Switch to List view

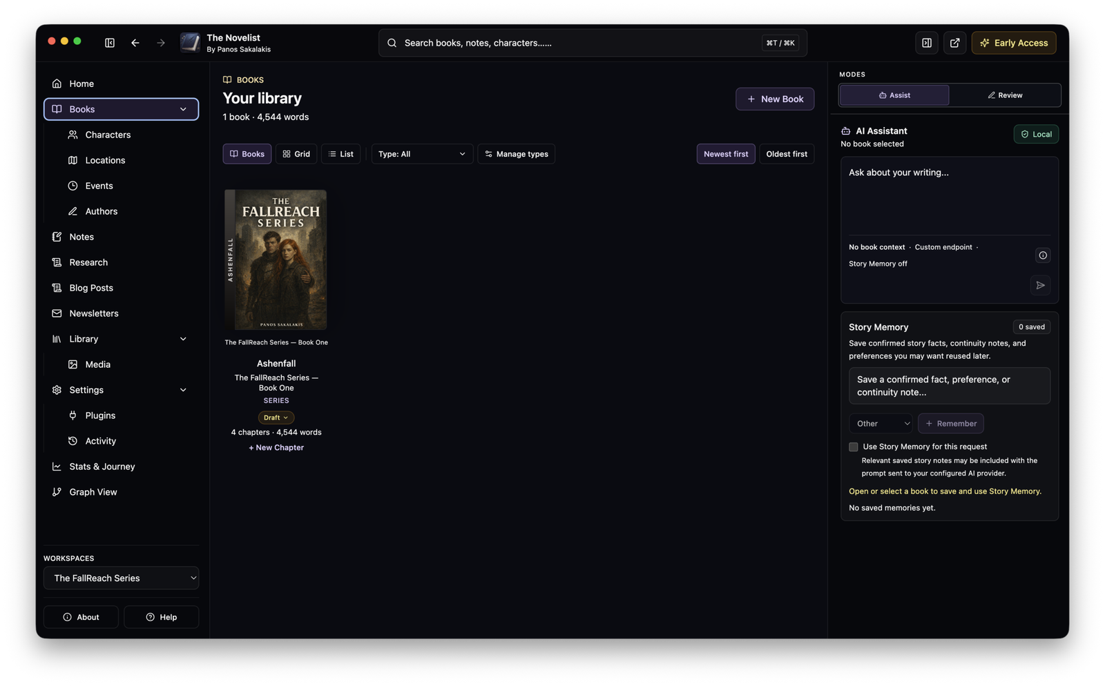pos(341,154)
